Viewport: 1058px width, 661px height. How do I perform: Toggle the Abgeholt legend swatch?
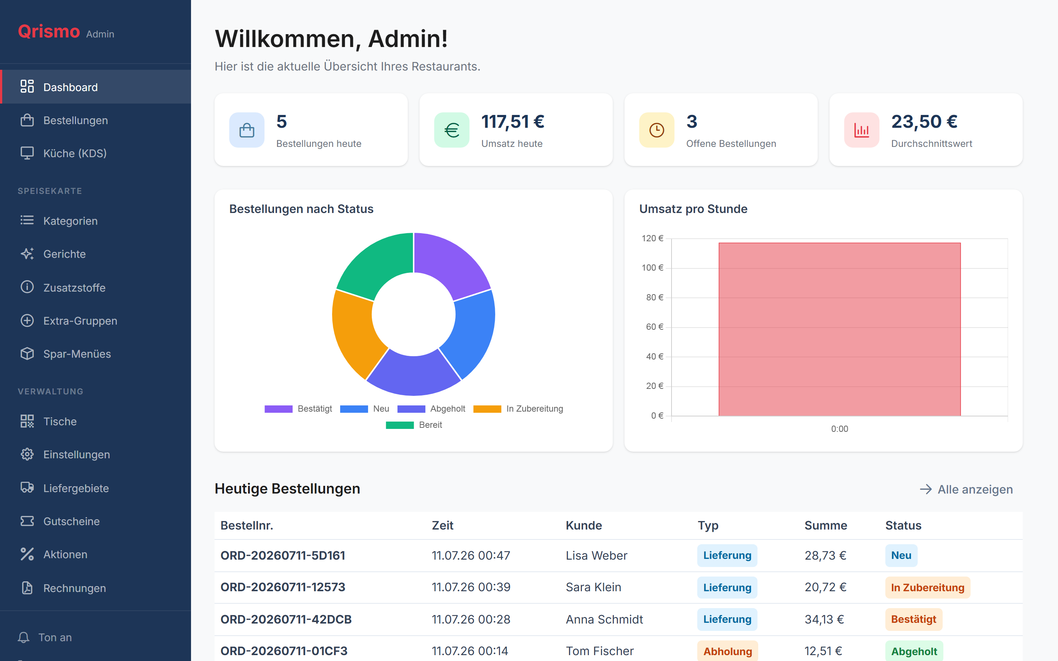click(411, 409)
